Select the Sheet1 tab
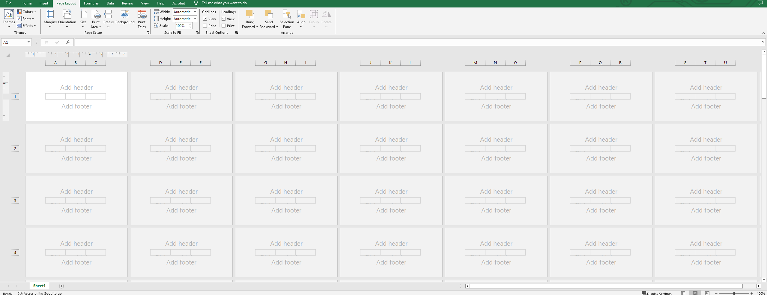The image size is (767, 295). tap(39, 286)
